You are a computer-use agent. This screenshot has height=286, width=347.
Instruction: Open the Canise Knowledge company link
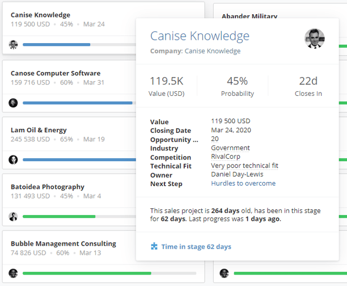point(213,51)
